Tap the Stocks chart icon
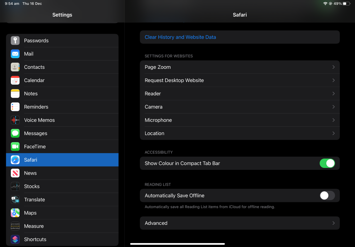This screenshot has height=247, width=355. pyautogui.click(x=15, y=186)
